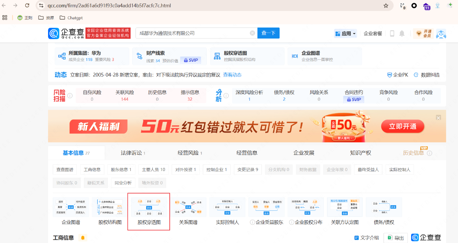This screenshot has width=458, height=243.
Task: Click the 查一下 search button
Action: (269, 33)
